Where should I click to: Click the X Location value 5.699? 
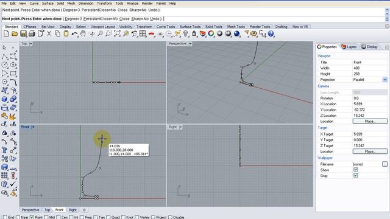click(x=370, y=104)
